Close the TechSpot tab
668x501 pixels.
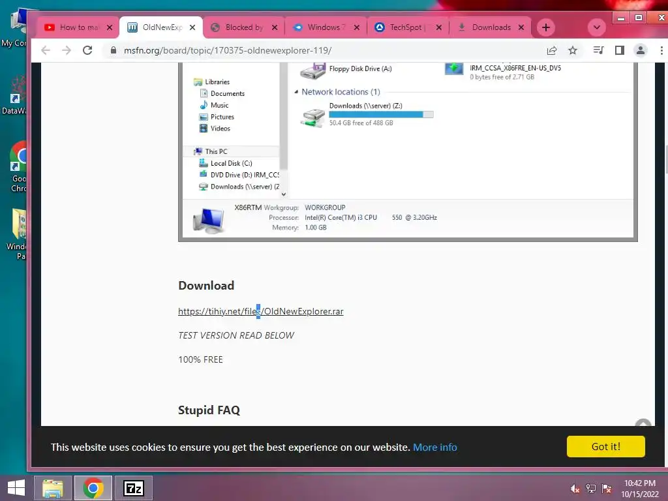439,27
